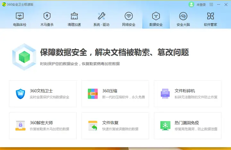Click 粉碎无法删除的文件防止恢复 description
231x150 pixels.
click(196, 97)
